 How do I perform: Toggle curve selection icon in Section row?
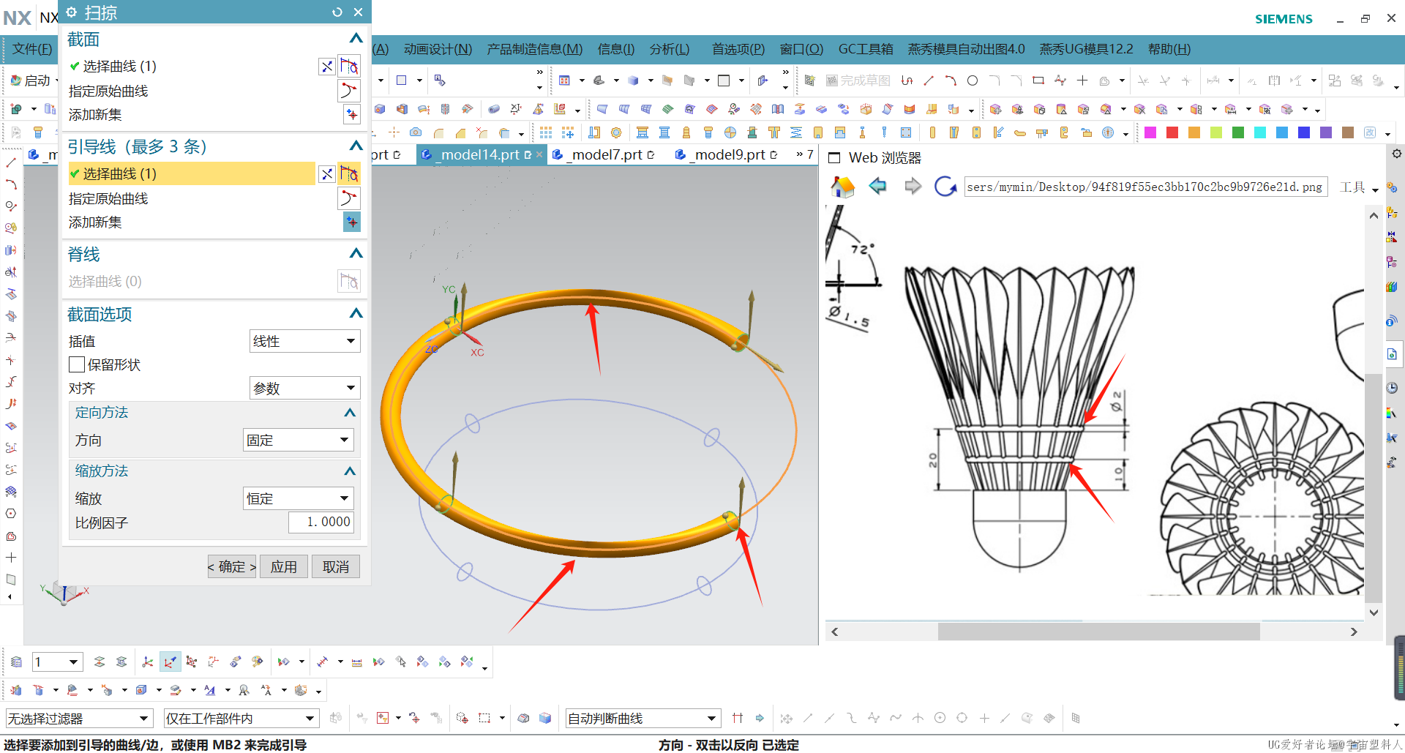click(x=350, y=66)
